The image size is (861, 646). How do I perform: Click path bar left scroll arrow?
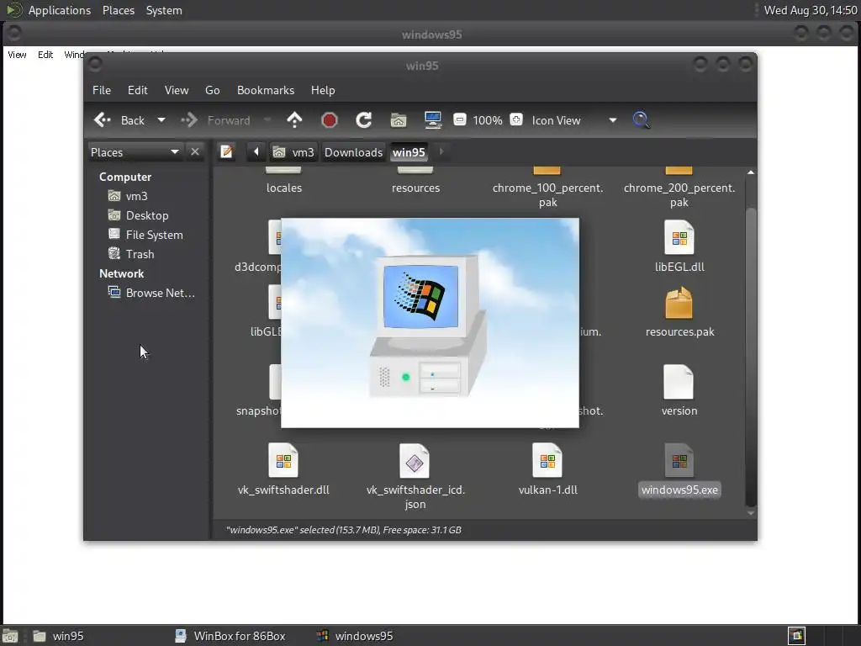(x=256, y=151)
